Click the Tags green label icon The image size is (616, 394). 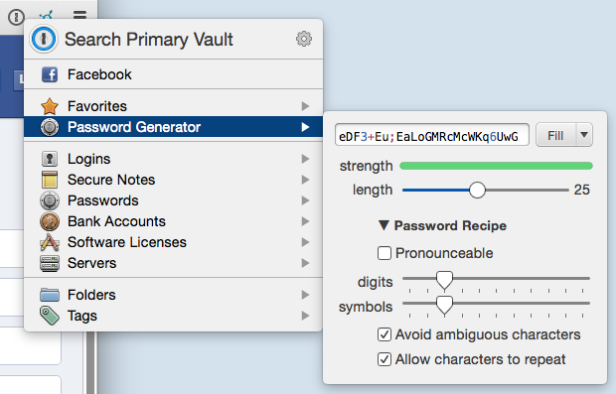tap(50, 316)
